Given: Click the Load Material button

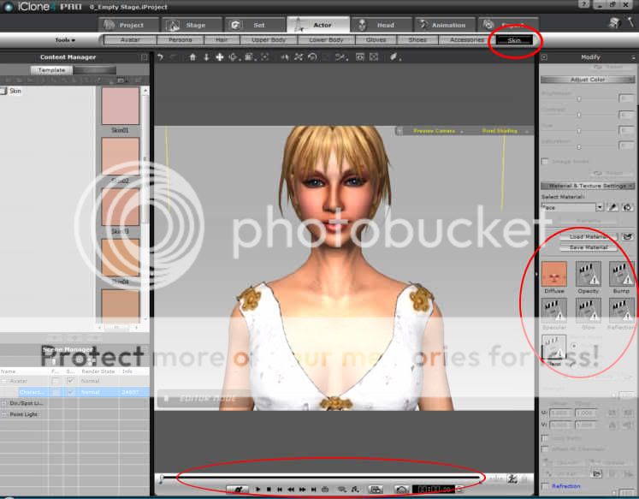Looking at the screenshot, I should pyautogui.click(x=588, y=236).
